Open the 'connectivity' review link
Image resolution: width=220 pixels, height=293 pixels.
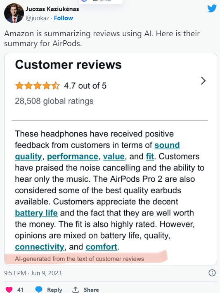point(40,247)
